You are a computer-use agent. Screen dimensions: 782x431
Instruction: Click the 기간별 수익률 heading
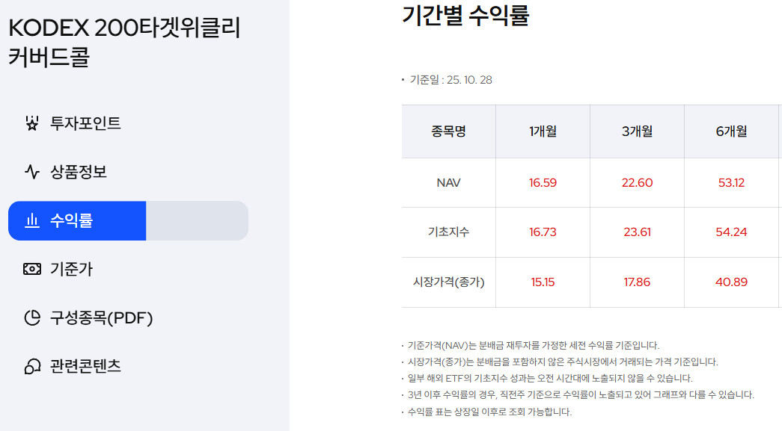(465, 16)
